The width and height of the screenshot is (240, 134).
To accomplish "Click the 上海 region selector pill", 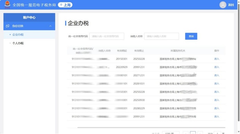I will point(65,5).
